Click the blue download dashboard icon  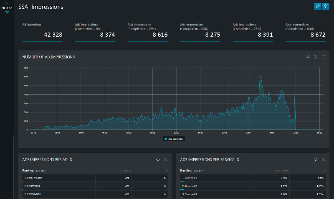pyautogui.click(x=325, y=7)
